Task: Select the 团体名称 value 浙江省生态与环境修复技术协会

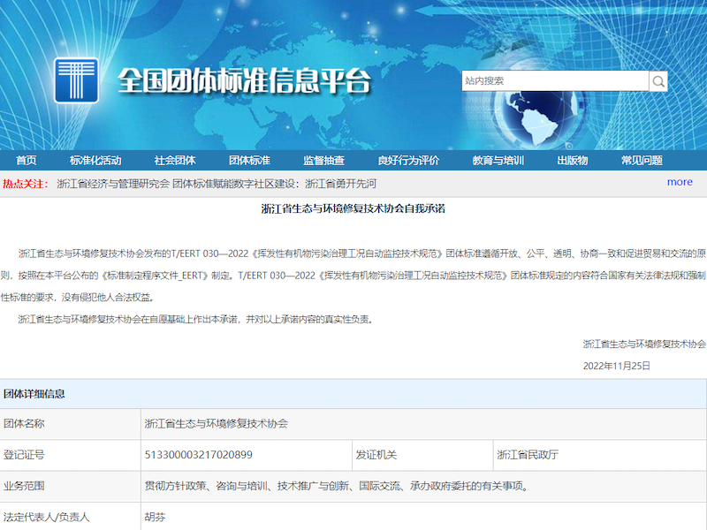Action: 216,424
